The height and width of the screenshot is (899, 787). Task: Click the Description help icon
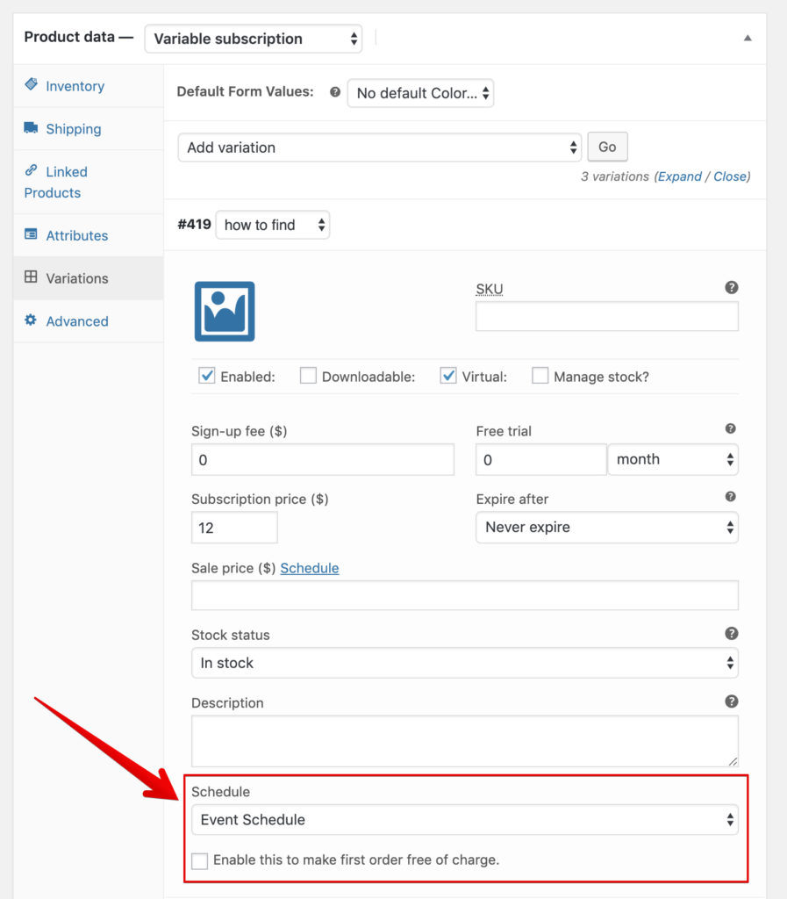pyautogui.click(x=731, y=701)
